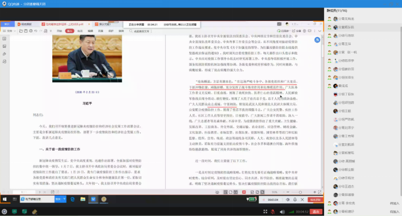402x216 pixels.
Task: Open the top icon in the left sidebar
Action: [4, 38]
